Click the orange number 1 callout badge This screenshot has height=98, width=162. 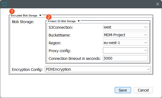(12, 11)
